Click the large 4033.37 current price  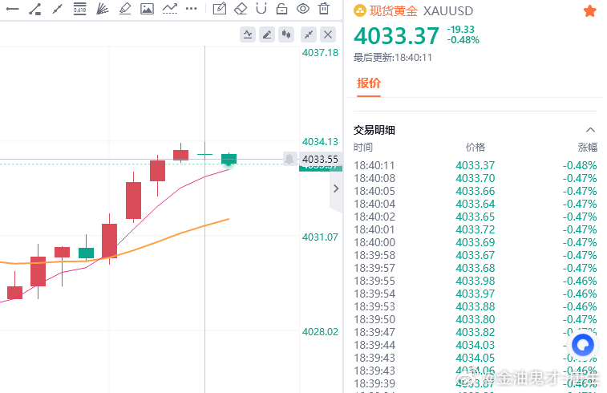coord(396,35)
